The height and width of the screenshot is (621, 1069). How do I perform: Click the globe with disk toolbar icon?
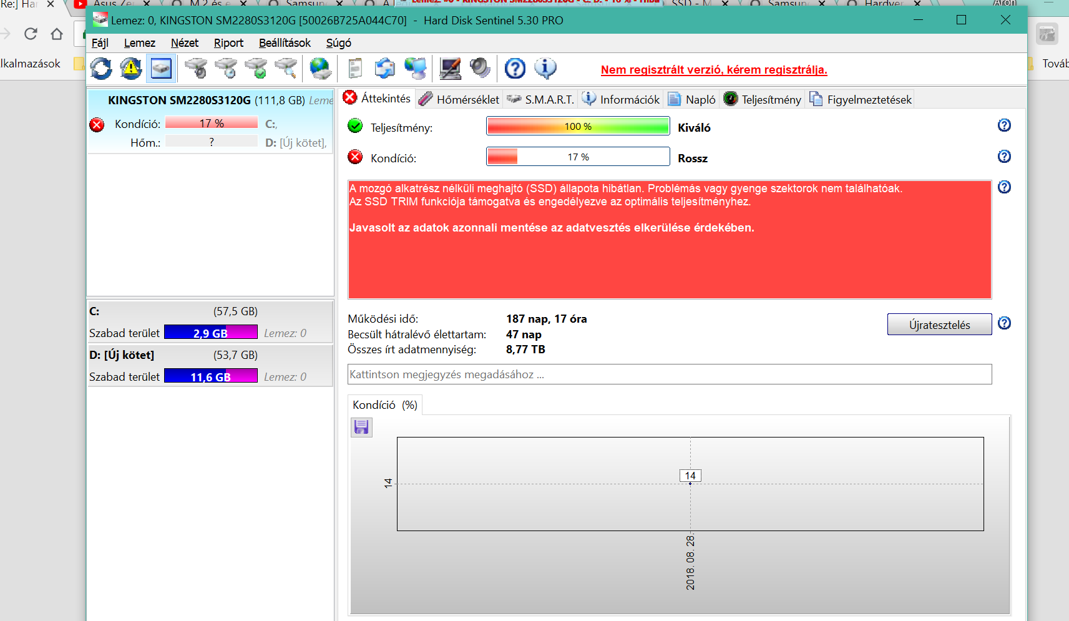(321, 69)
